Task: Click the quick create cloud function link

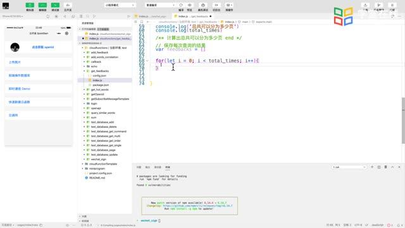Action: point(20,102)
